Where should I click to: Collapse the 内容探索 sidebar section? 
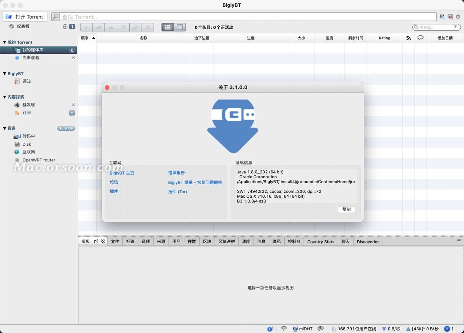[x=4, y=97]
